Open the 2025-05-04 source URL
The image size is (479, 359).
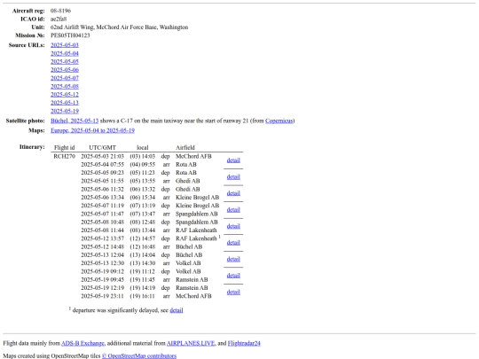tap(65, 53)
